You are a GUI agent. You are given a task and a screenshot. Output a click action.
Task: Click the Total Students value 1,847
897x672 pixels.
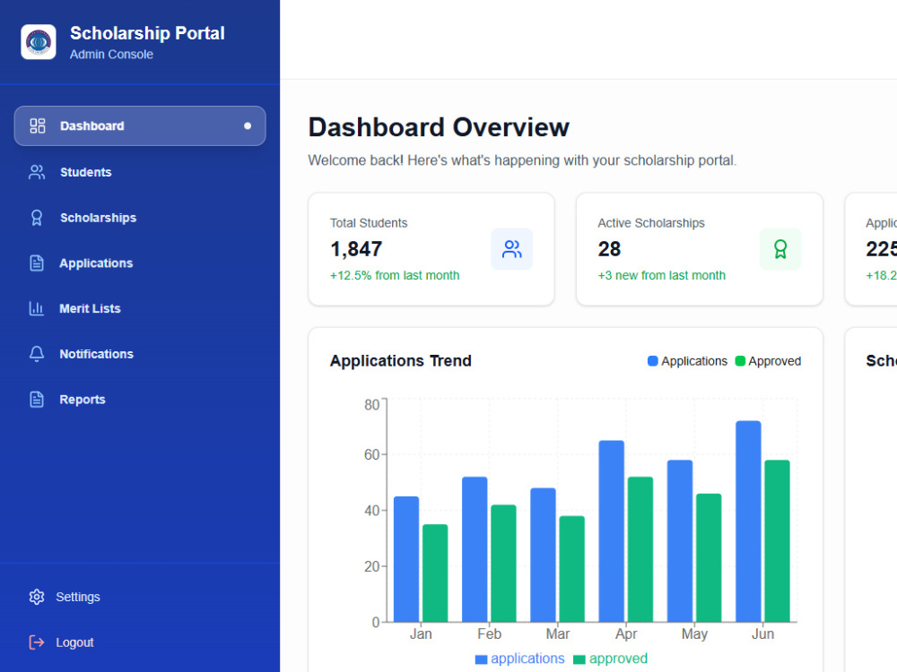click(356, 249)
